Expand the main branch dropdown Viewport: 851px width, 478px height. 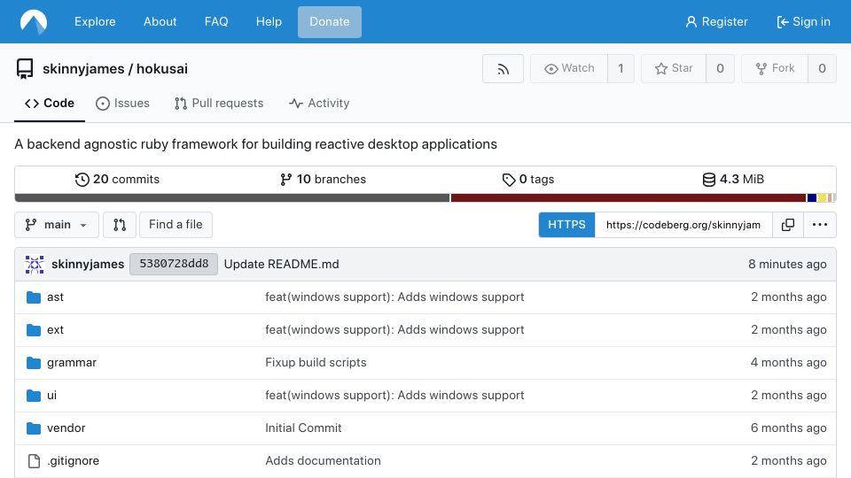[x=57, y=225]
